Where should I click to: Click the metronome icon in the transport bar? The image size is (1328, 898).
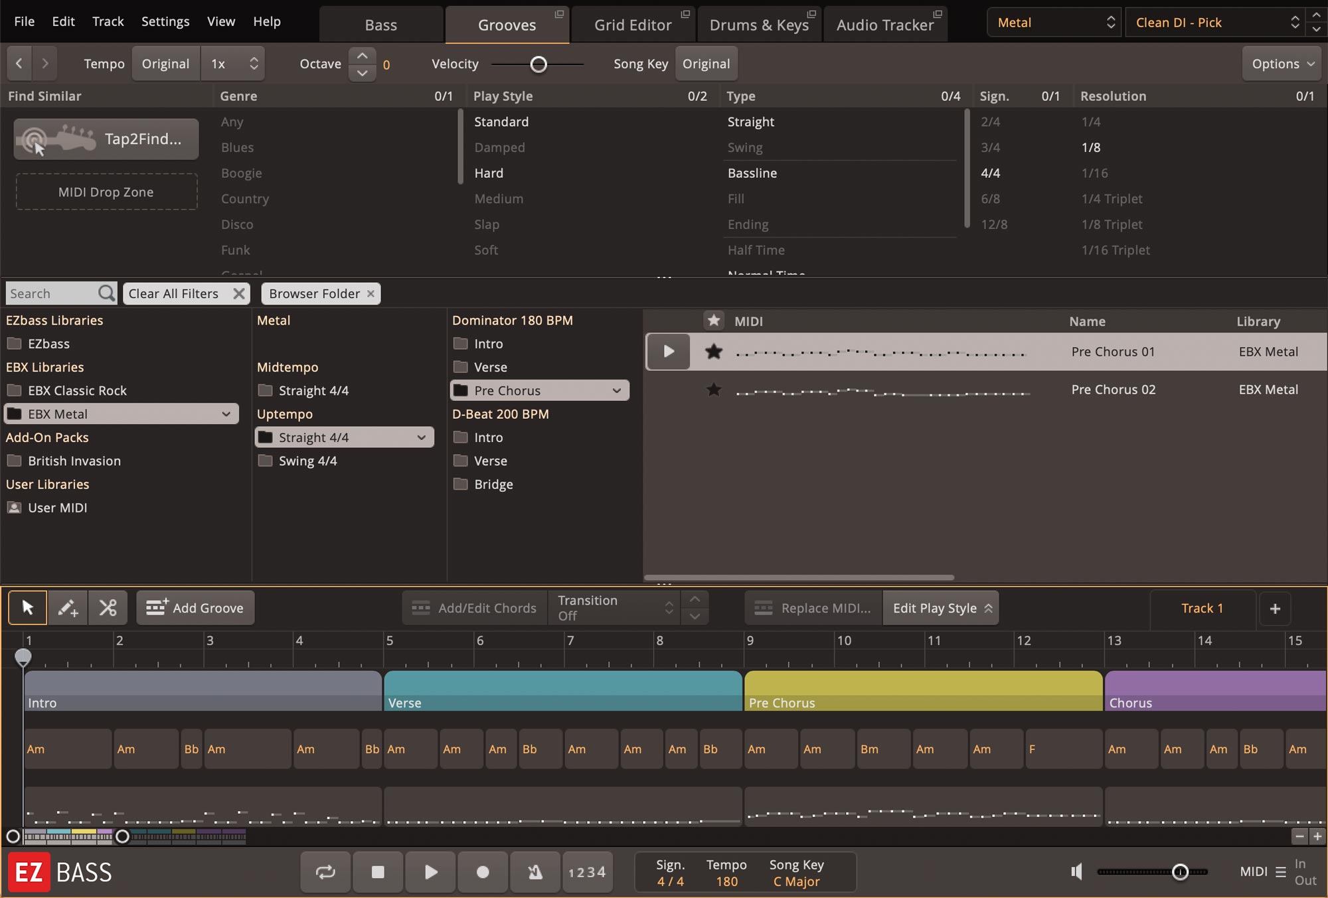tap(535, 871)
